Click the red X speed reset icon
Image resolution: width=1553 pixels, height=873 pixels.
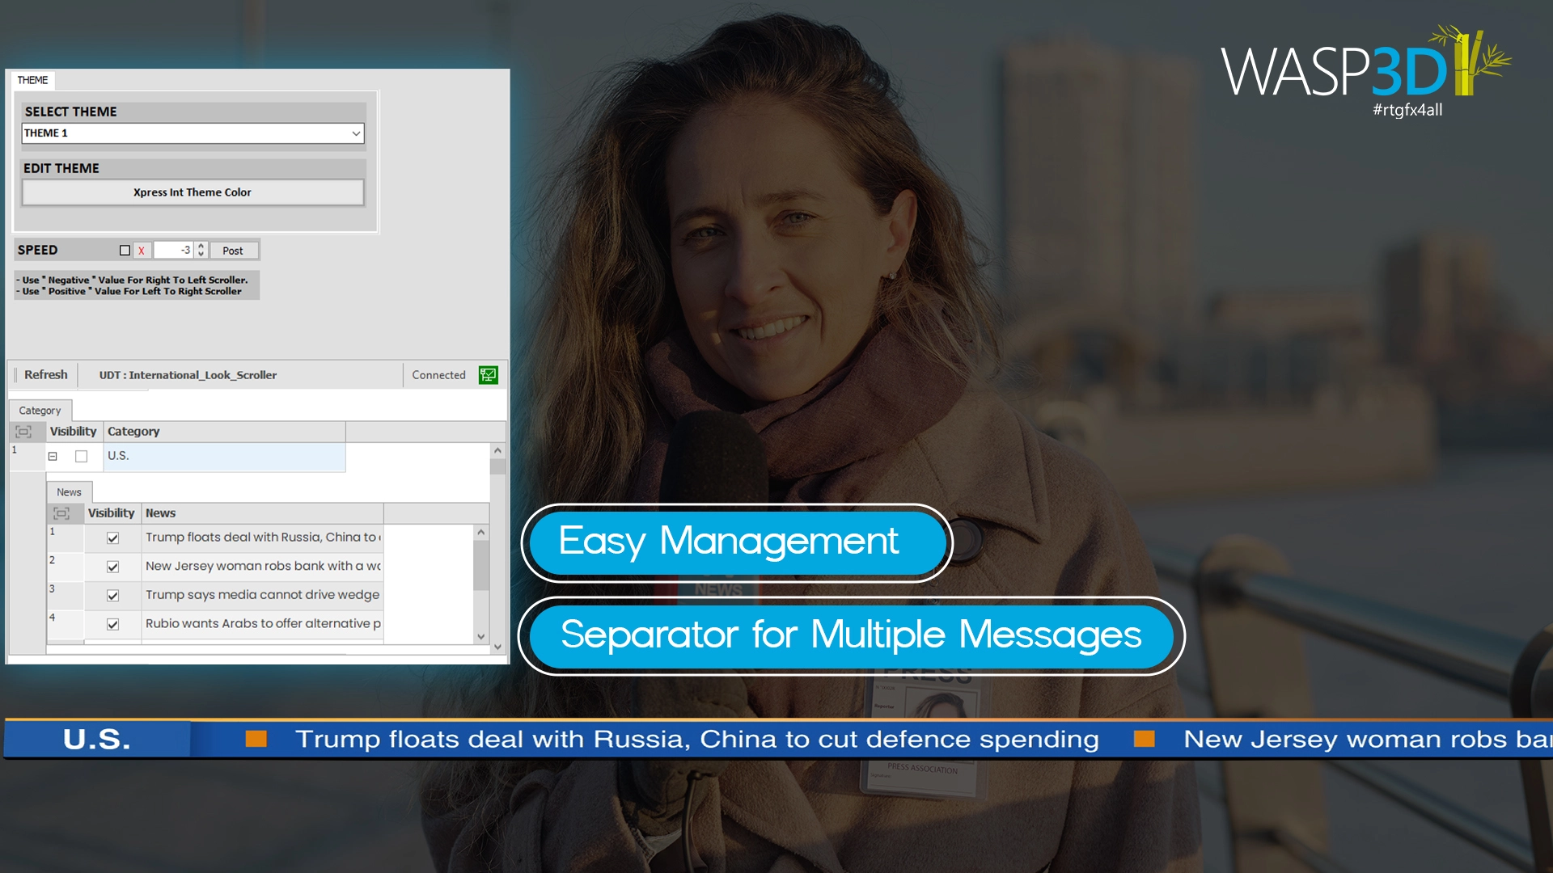coord(142,251)
